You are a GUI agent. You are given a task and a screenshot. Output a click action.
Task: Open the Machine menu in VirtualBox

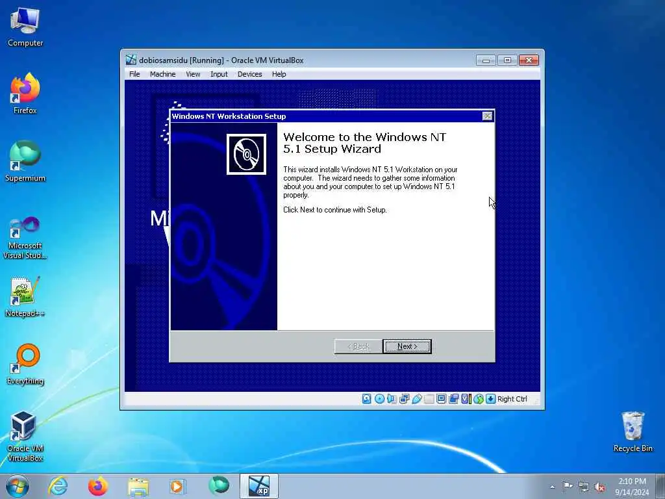(162, 74)
